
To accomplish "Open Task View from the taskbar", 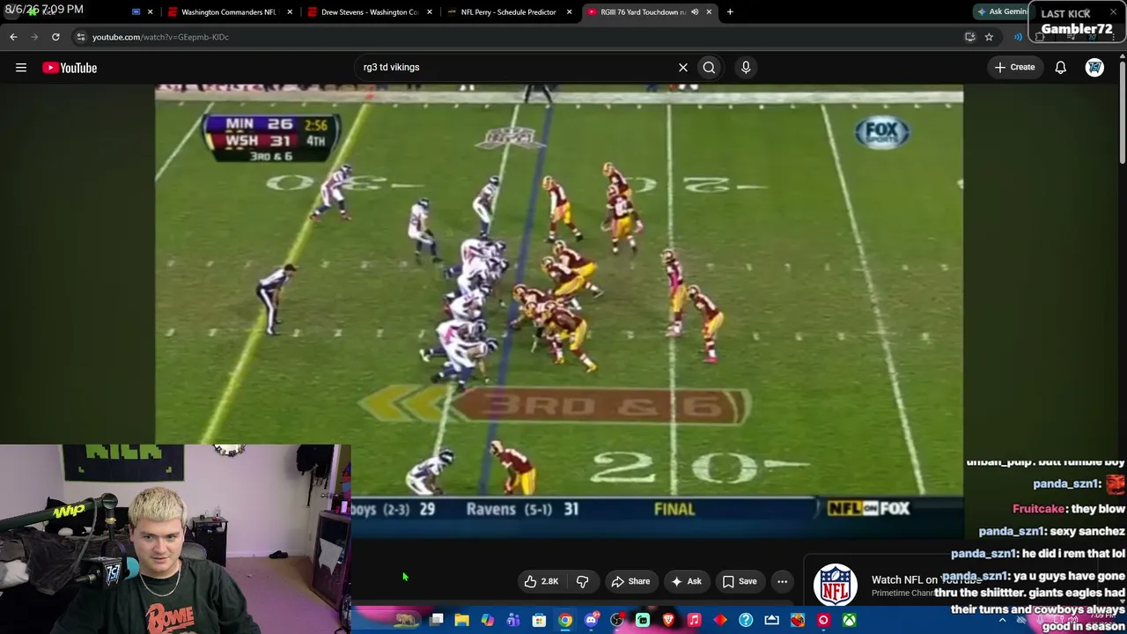I will [436, 621].
